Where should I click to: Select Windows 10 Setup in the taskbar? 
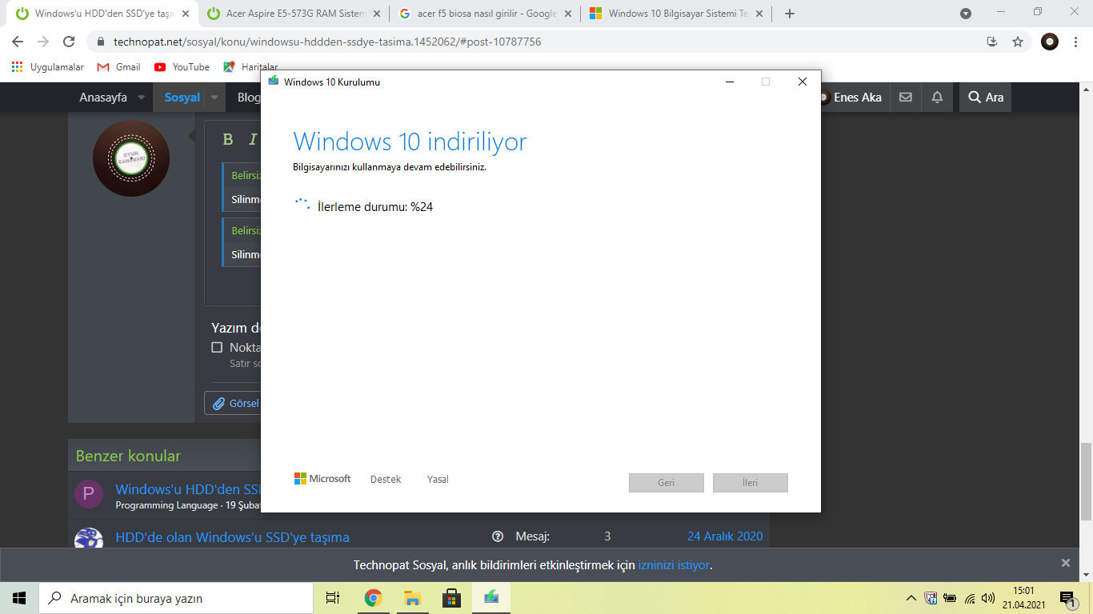pyautogui.click(x=491, y=598)
